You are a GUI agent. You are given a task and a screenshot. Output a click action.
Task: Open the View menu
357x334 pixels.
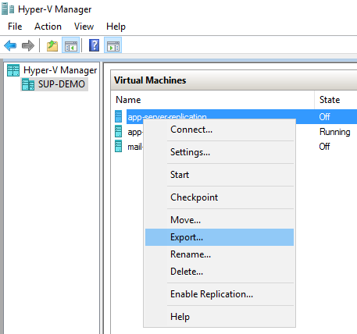click(x=84, y=27)
